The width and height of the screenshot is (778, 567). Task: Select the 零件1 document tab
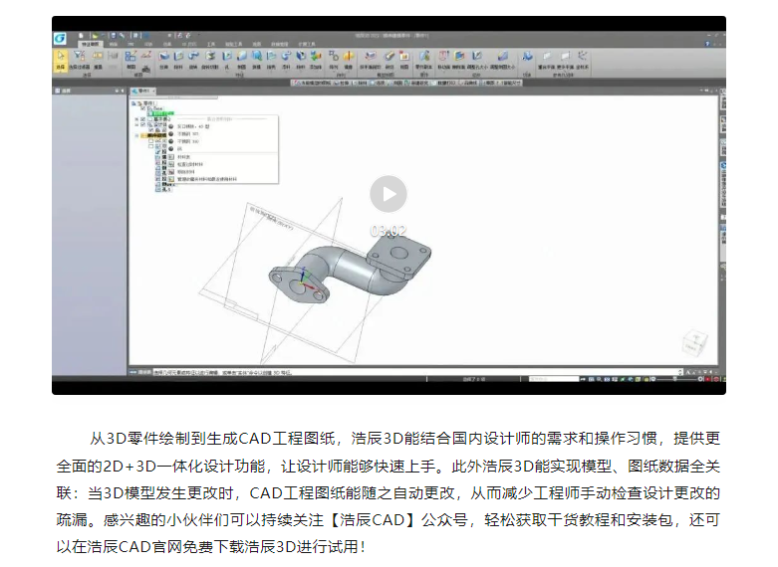[x=142, y=92]
